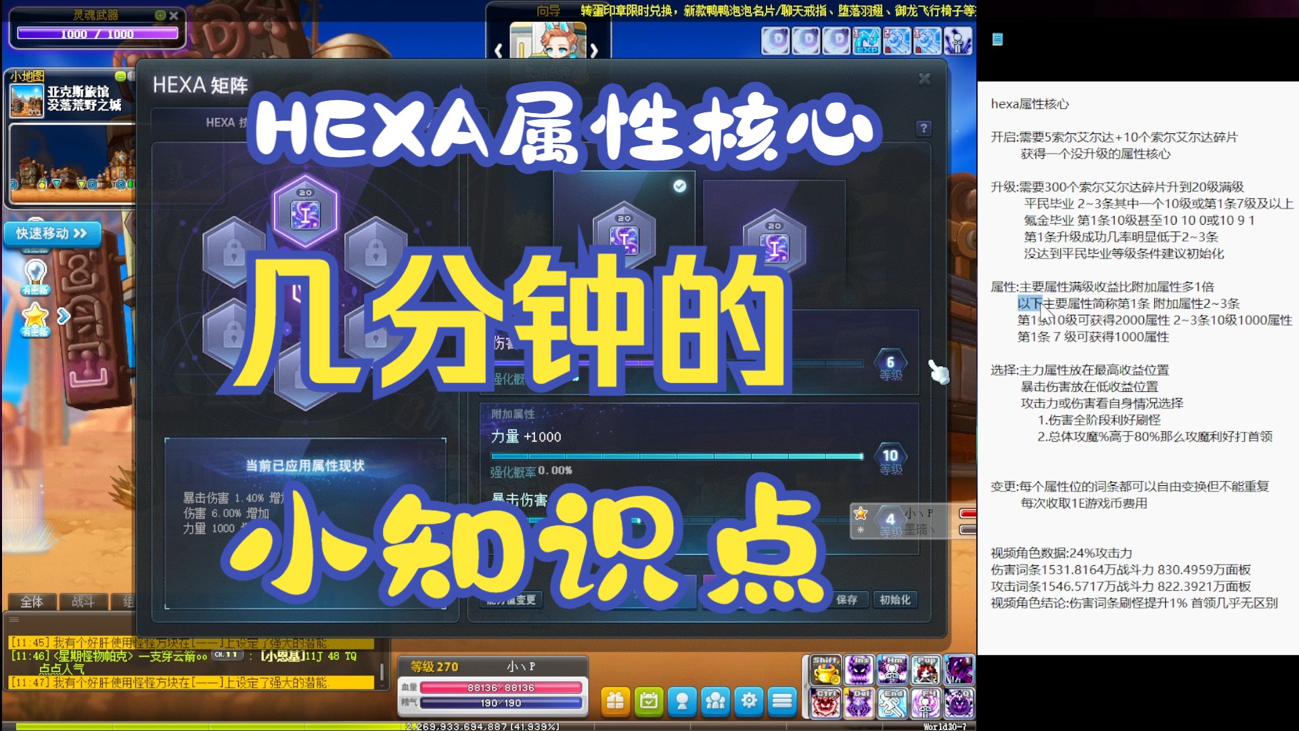Viewport: 1299px width, 731px height.
Task: Click the '没达到平民毕业等级条件建议初始化' note line
Action: click(1124, 254)
